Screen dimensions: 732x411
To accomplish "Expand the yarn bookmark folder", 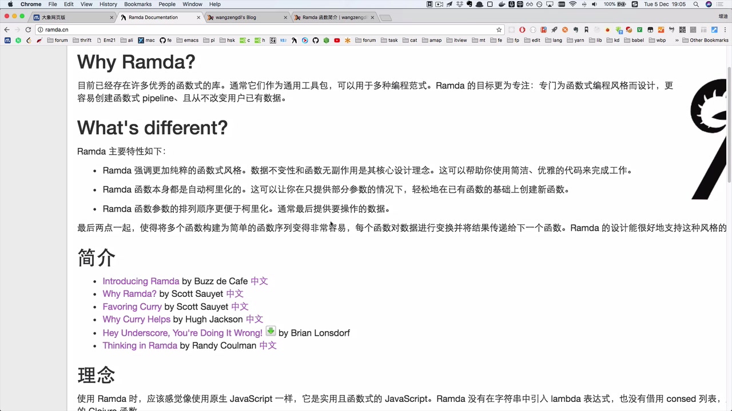I will coord(575,41).
